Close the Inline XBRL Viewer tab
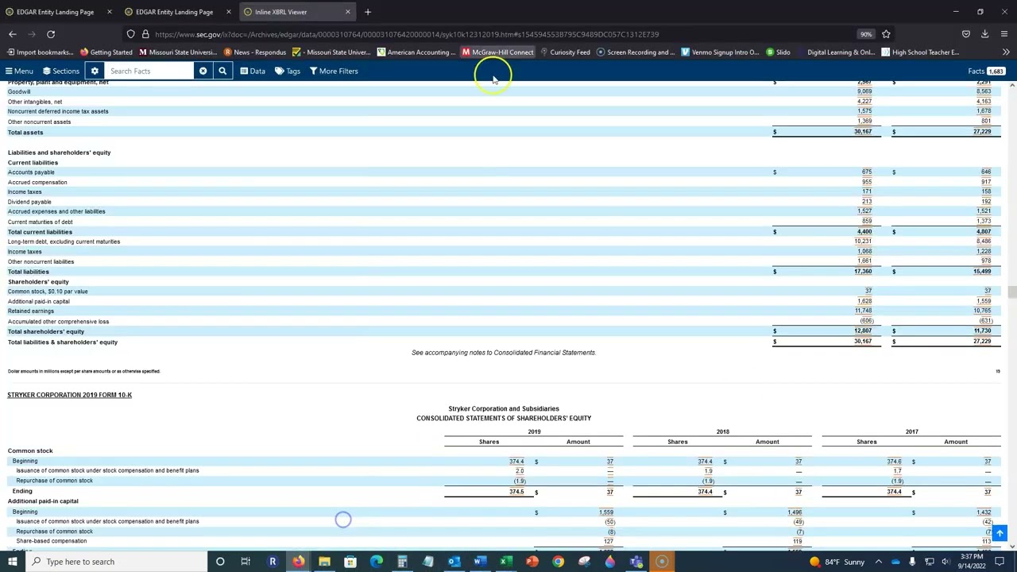 click(x=348, y=12)
